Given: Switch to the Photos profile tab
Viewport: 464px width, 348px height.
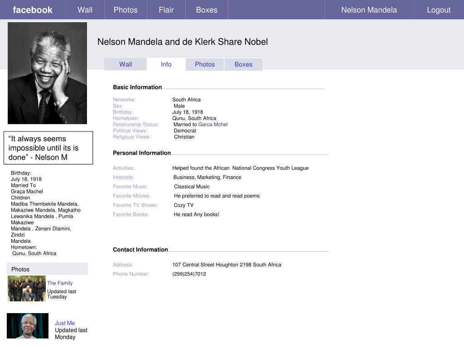Looking at the screenshot, I should (205, 64).
